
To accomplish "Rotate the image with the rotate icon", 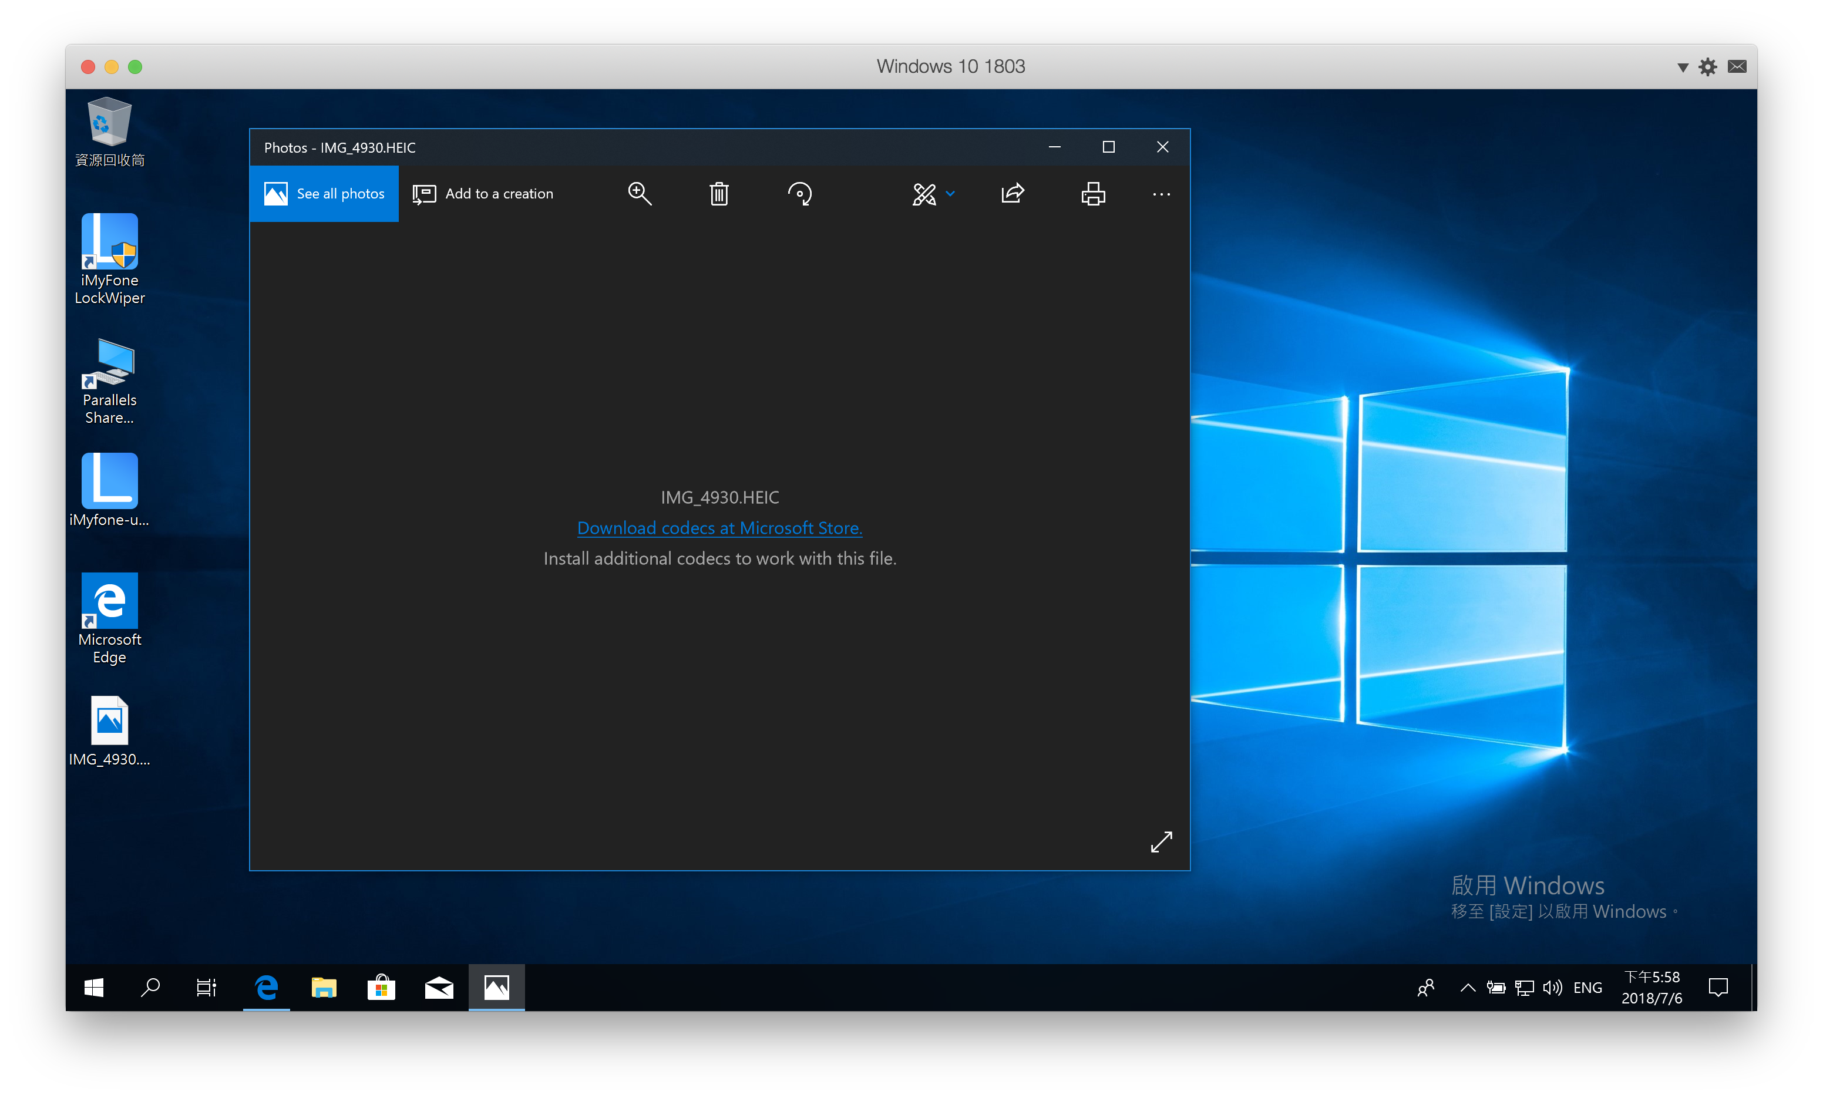I will point(800,194).
